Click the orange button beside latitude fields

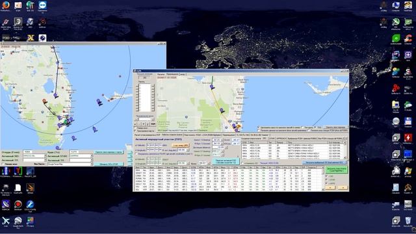(x=181, y=146)
